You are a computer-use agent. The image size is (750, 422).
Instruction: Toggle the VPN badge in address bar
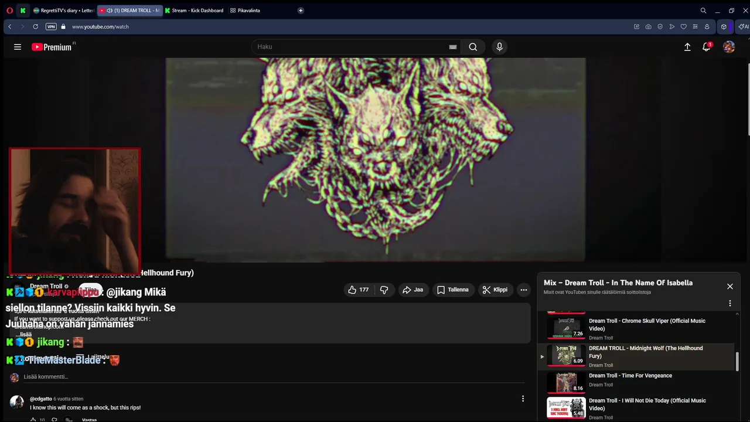[51, 26]
